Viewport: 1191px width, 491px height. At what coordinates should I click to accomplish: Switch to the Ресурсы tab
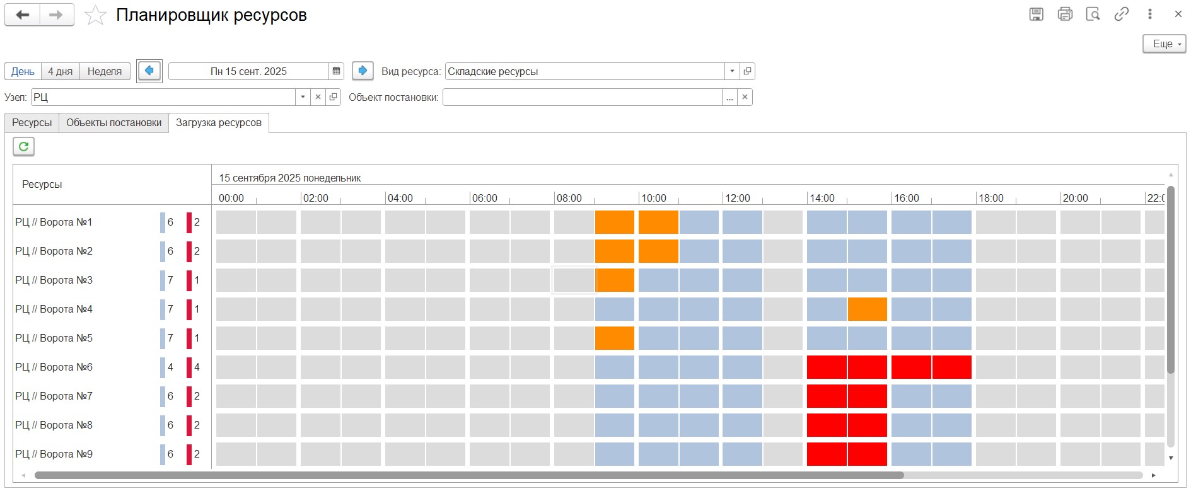tap(32, 123)
